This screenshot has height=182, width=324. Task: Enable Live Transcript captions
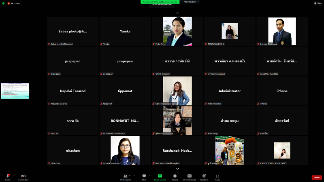point(189,176)
